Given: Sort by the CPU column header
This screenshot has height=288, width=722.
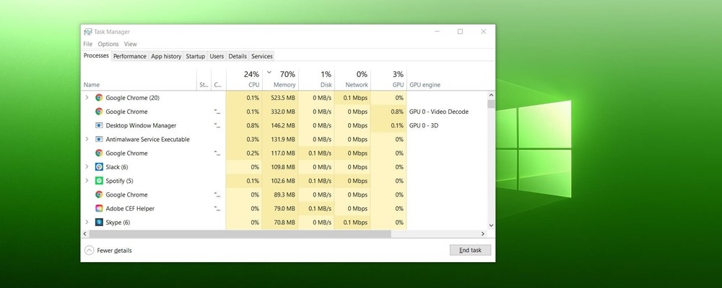Looking at the screenshot, I should (x=243, y=79).
